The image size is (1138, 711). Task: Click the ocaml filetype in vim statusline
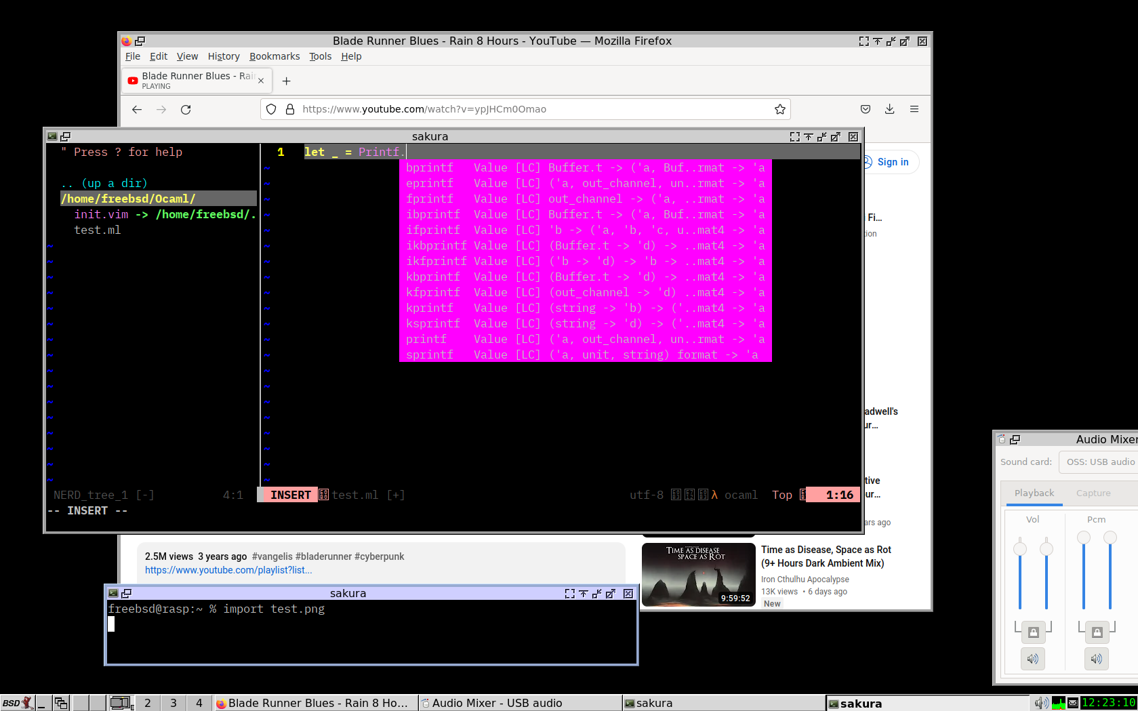741,495
